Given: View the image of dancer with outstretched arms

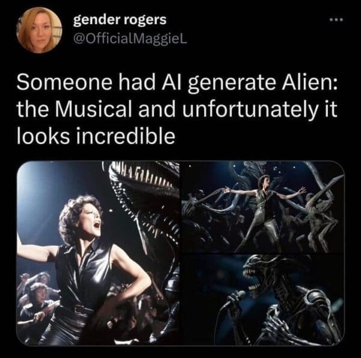Looking at the screenshot, I should coord(263,207).
